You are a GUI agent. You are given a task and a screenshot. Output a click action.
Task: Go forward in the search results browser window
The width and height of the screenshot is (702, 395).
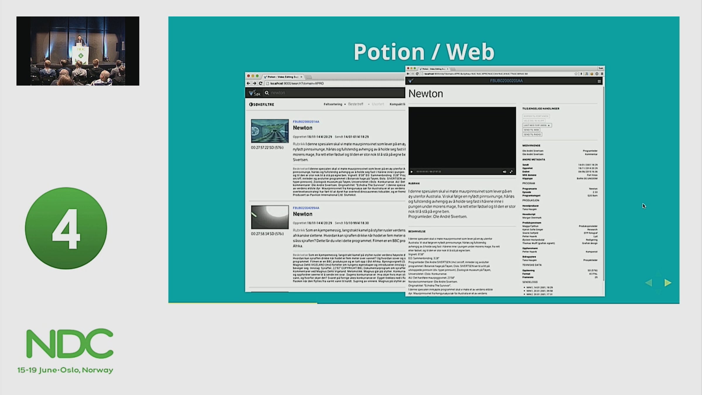[x=254, y=83]
